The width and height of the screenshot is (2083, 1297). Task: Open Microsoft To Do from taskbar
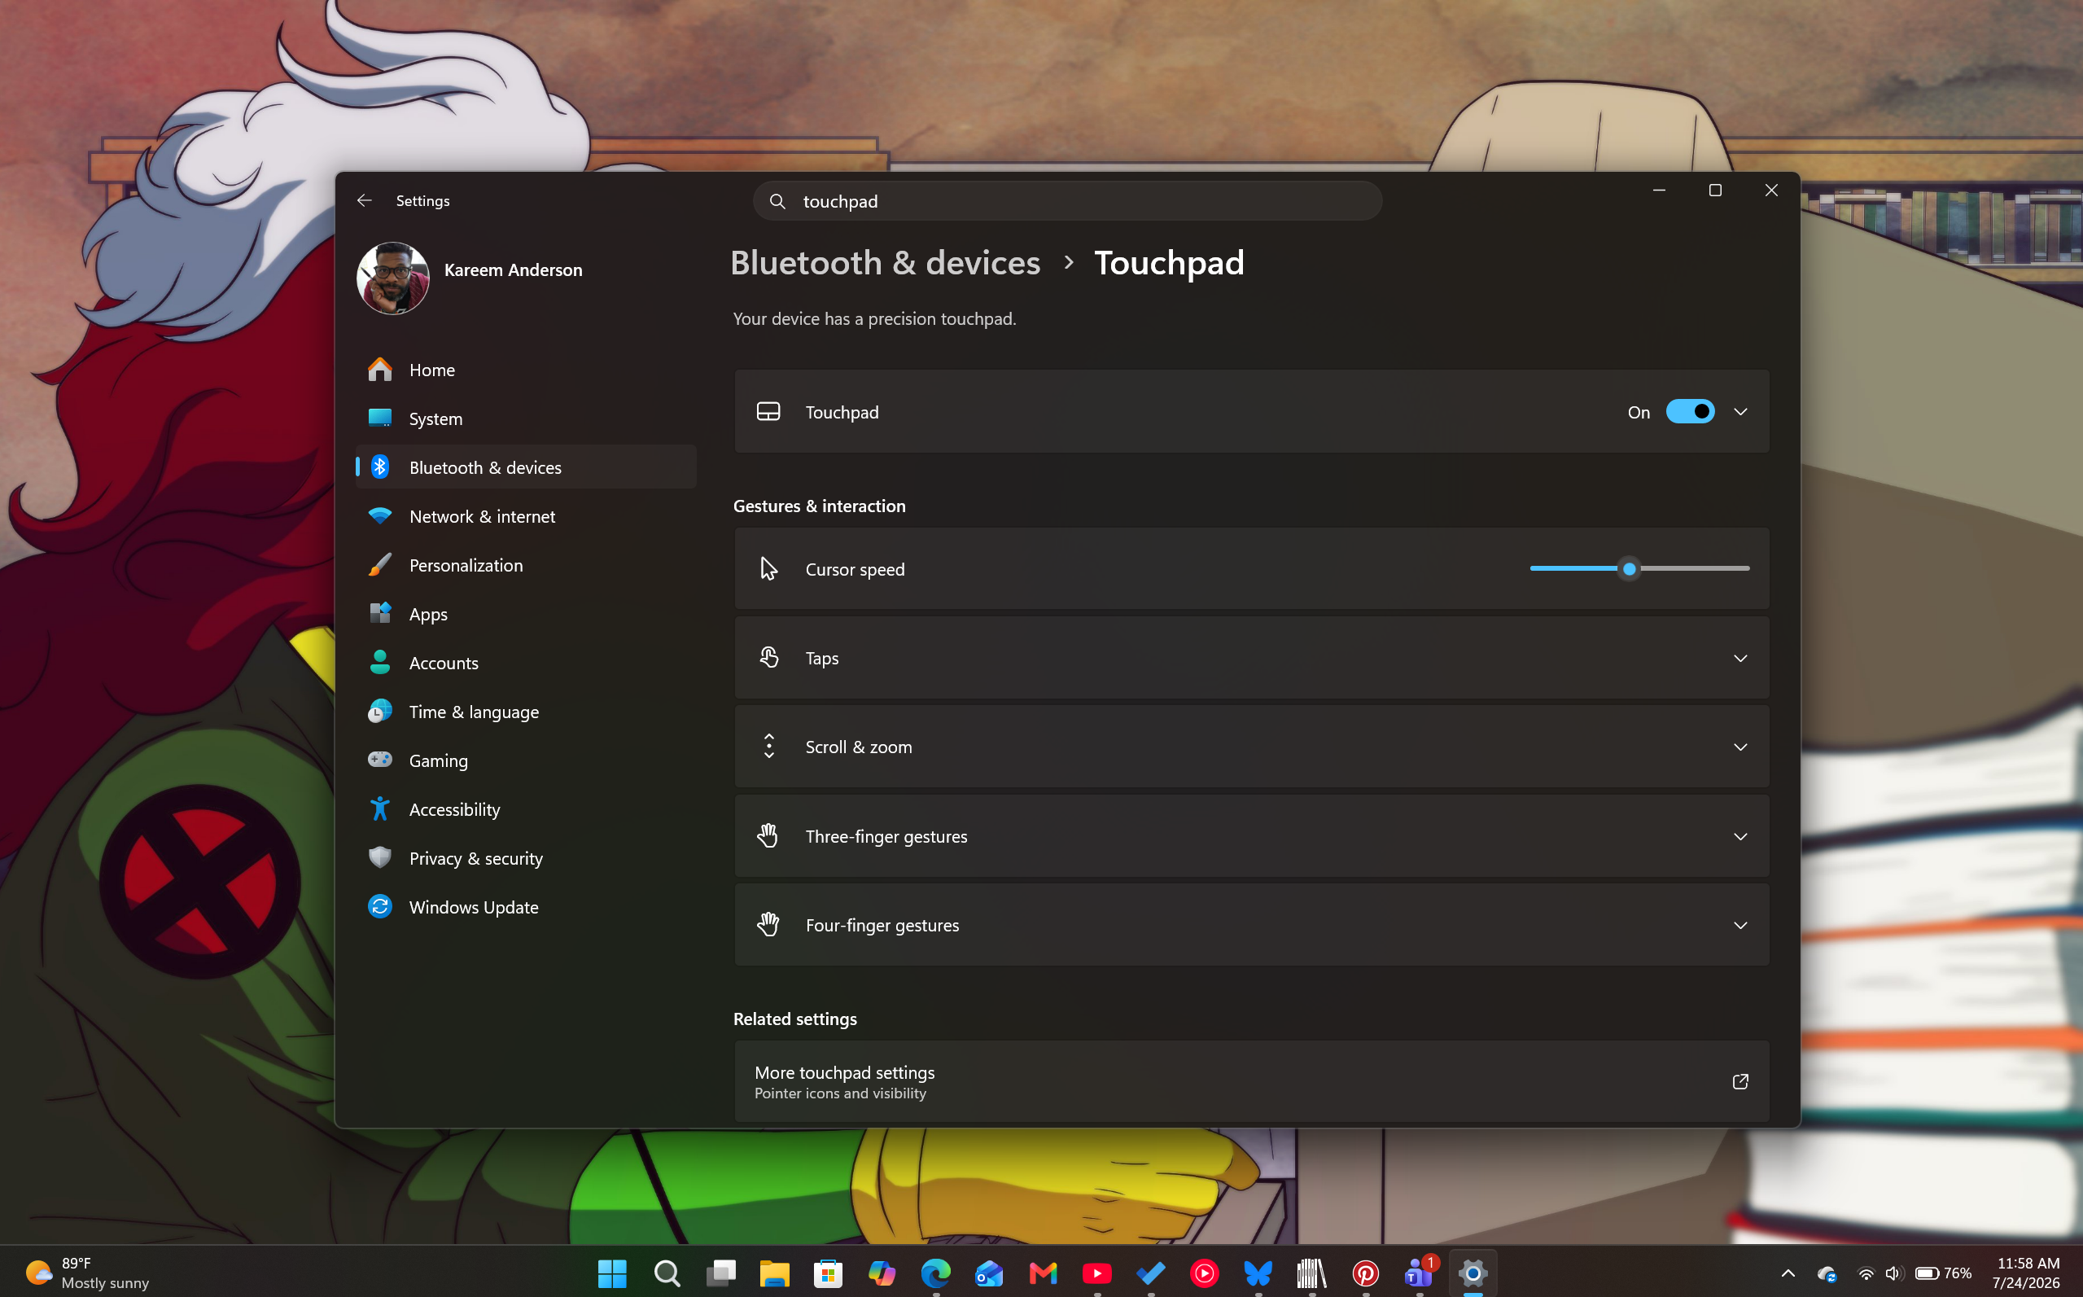point(1151,1274)
